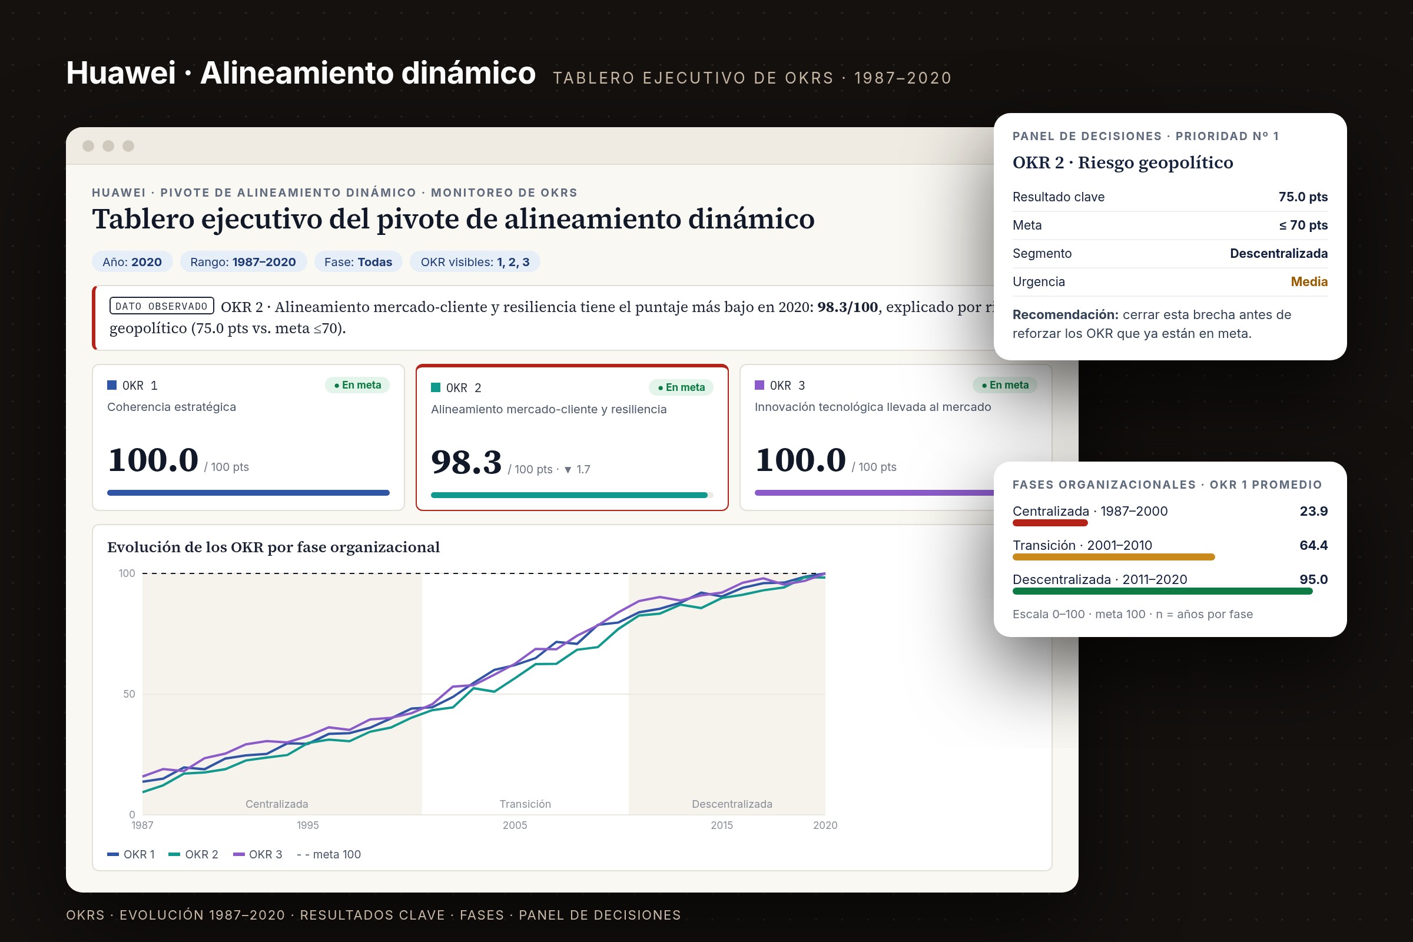This screenshot has width=1413, height=942.
Task: Toggle OKR 3 in the chart legend
Action: tap(258, 854)
